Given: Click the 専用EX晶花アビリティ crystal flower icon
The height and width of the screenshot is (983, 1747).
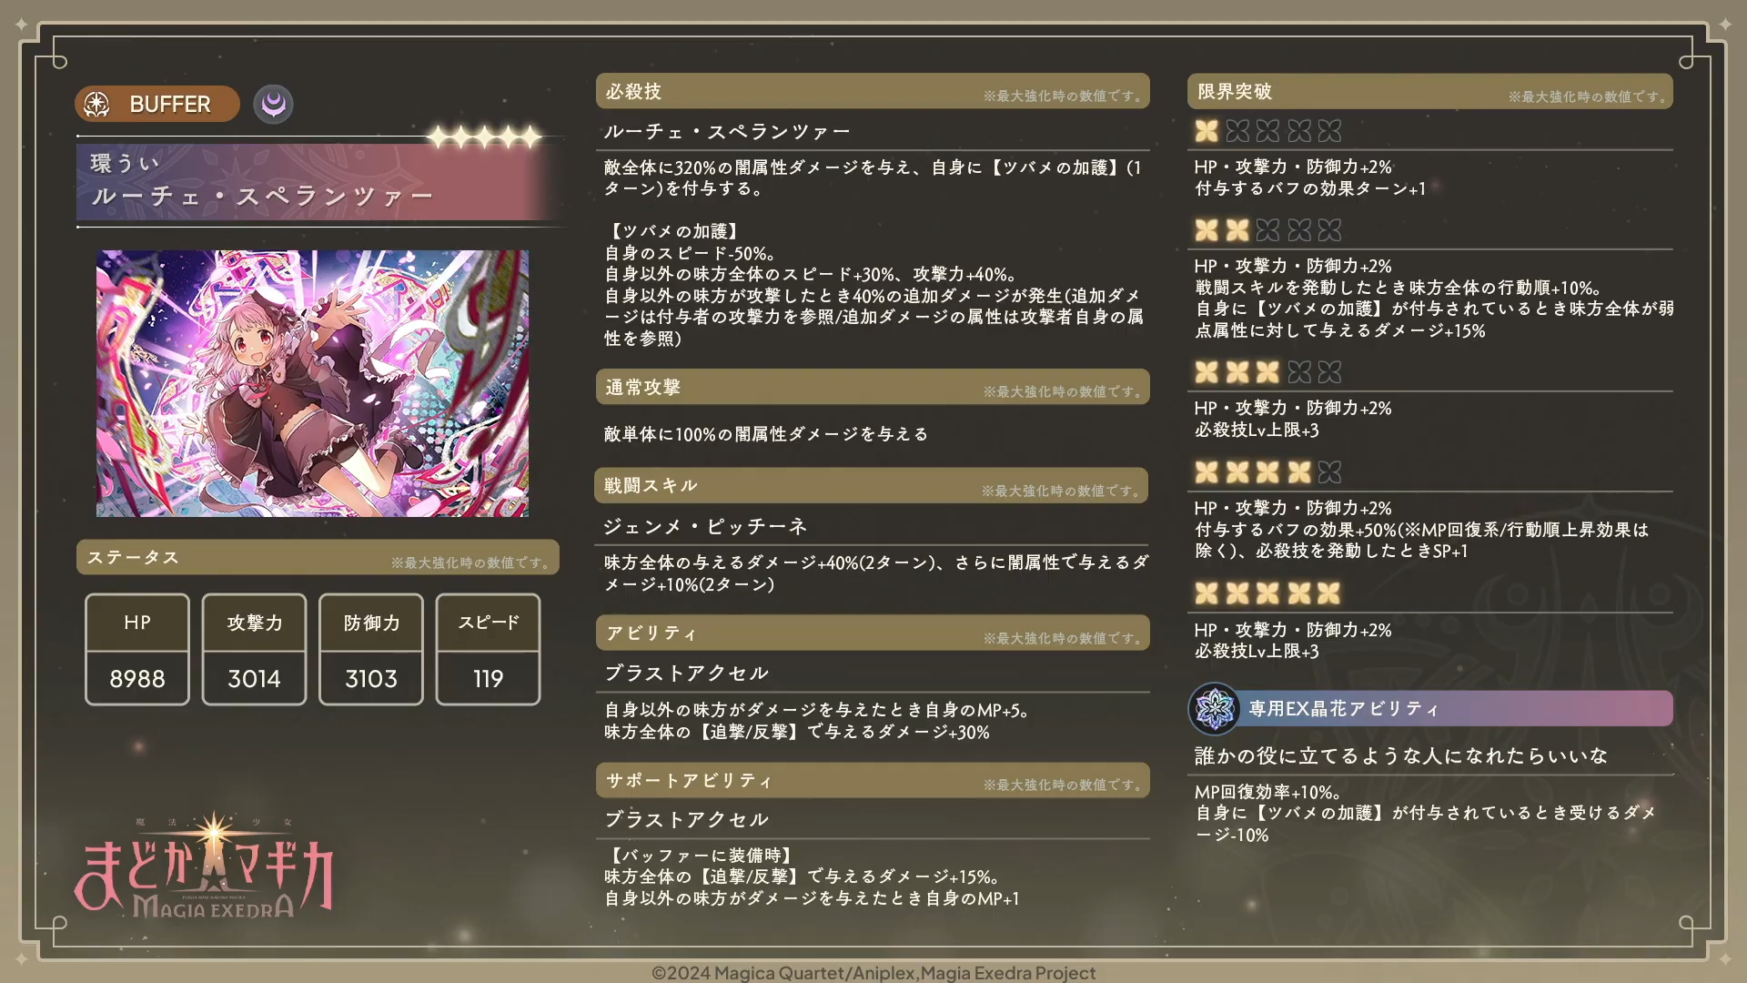Looking at the screenshot, I should click(x=1214, y=708).
